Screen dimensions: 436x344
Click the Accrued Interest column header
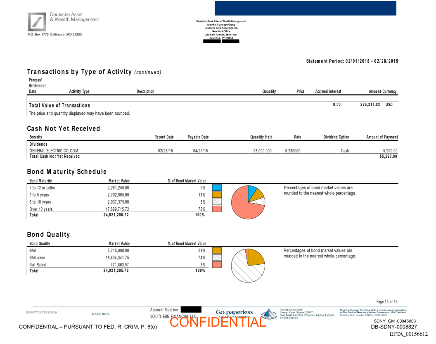point(328,92)
